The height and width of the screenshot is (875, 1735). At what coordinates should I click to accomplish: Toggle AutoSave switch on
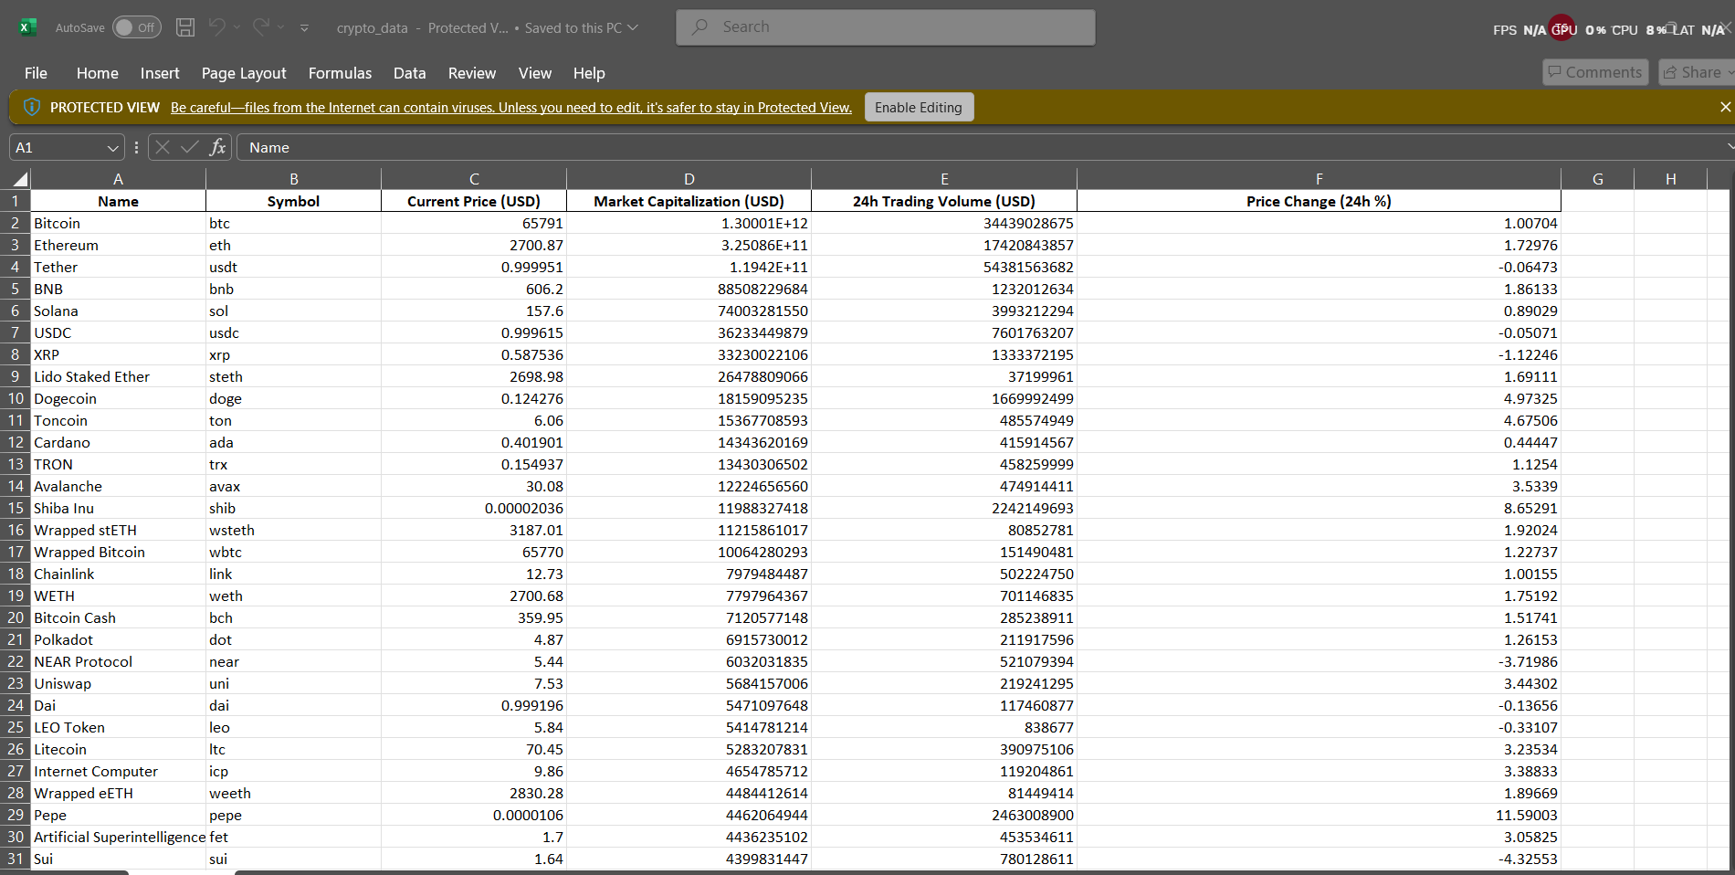(x=137, y=27)
